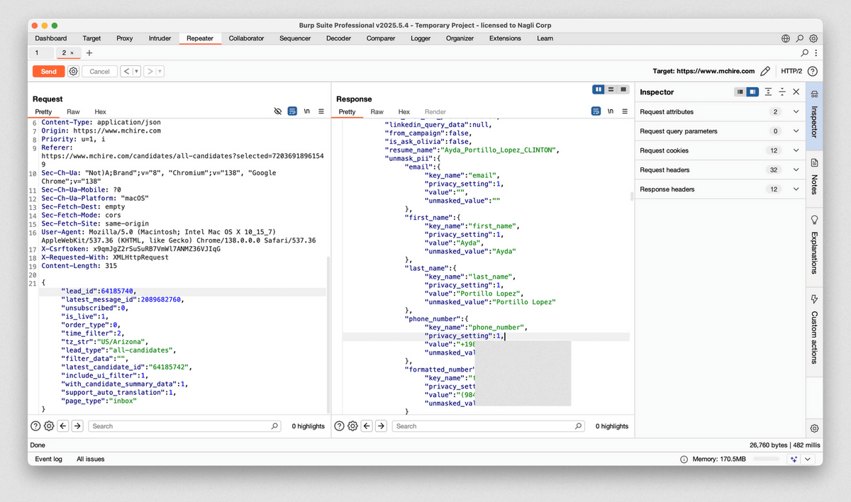This screenshot has height=502, width=851.
Task: Toggle word wrap in the Request editor
Action: point(292,112)
